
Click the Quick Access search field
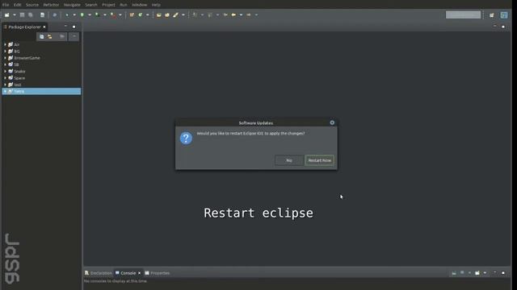[463, 14]
